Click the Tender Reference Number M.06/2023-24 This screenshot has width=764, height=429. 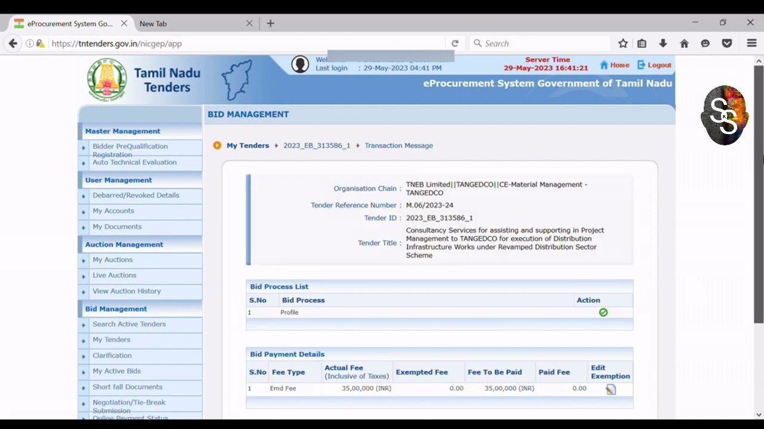[429, 205]
